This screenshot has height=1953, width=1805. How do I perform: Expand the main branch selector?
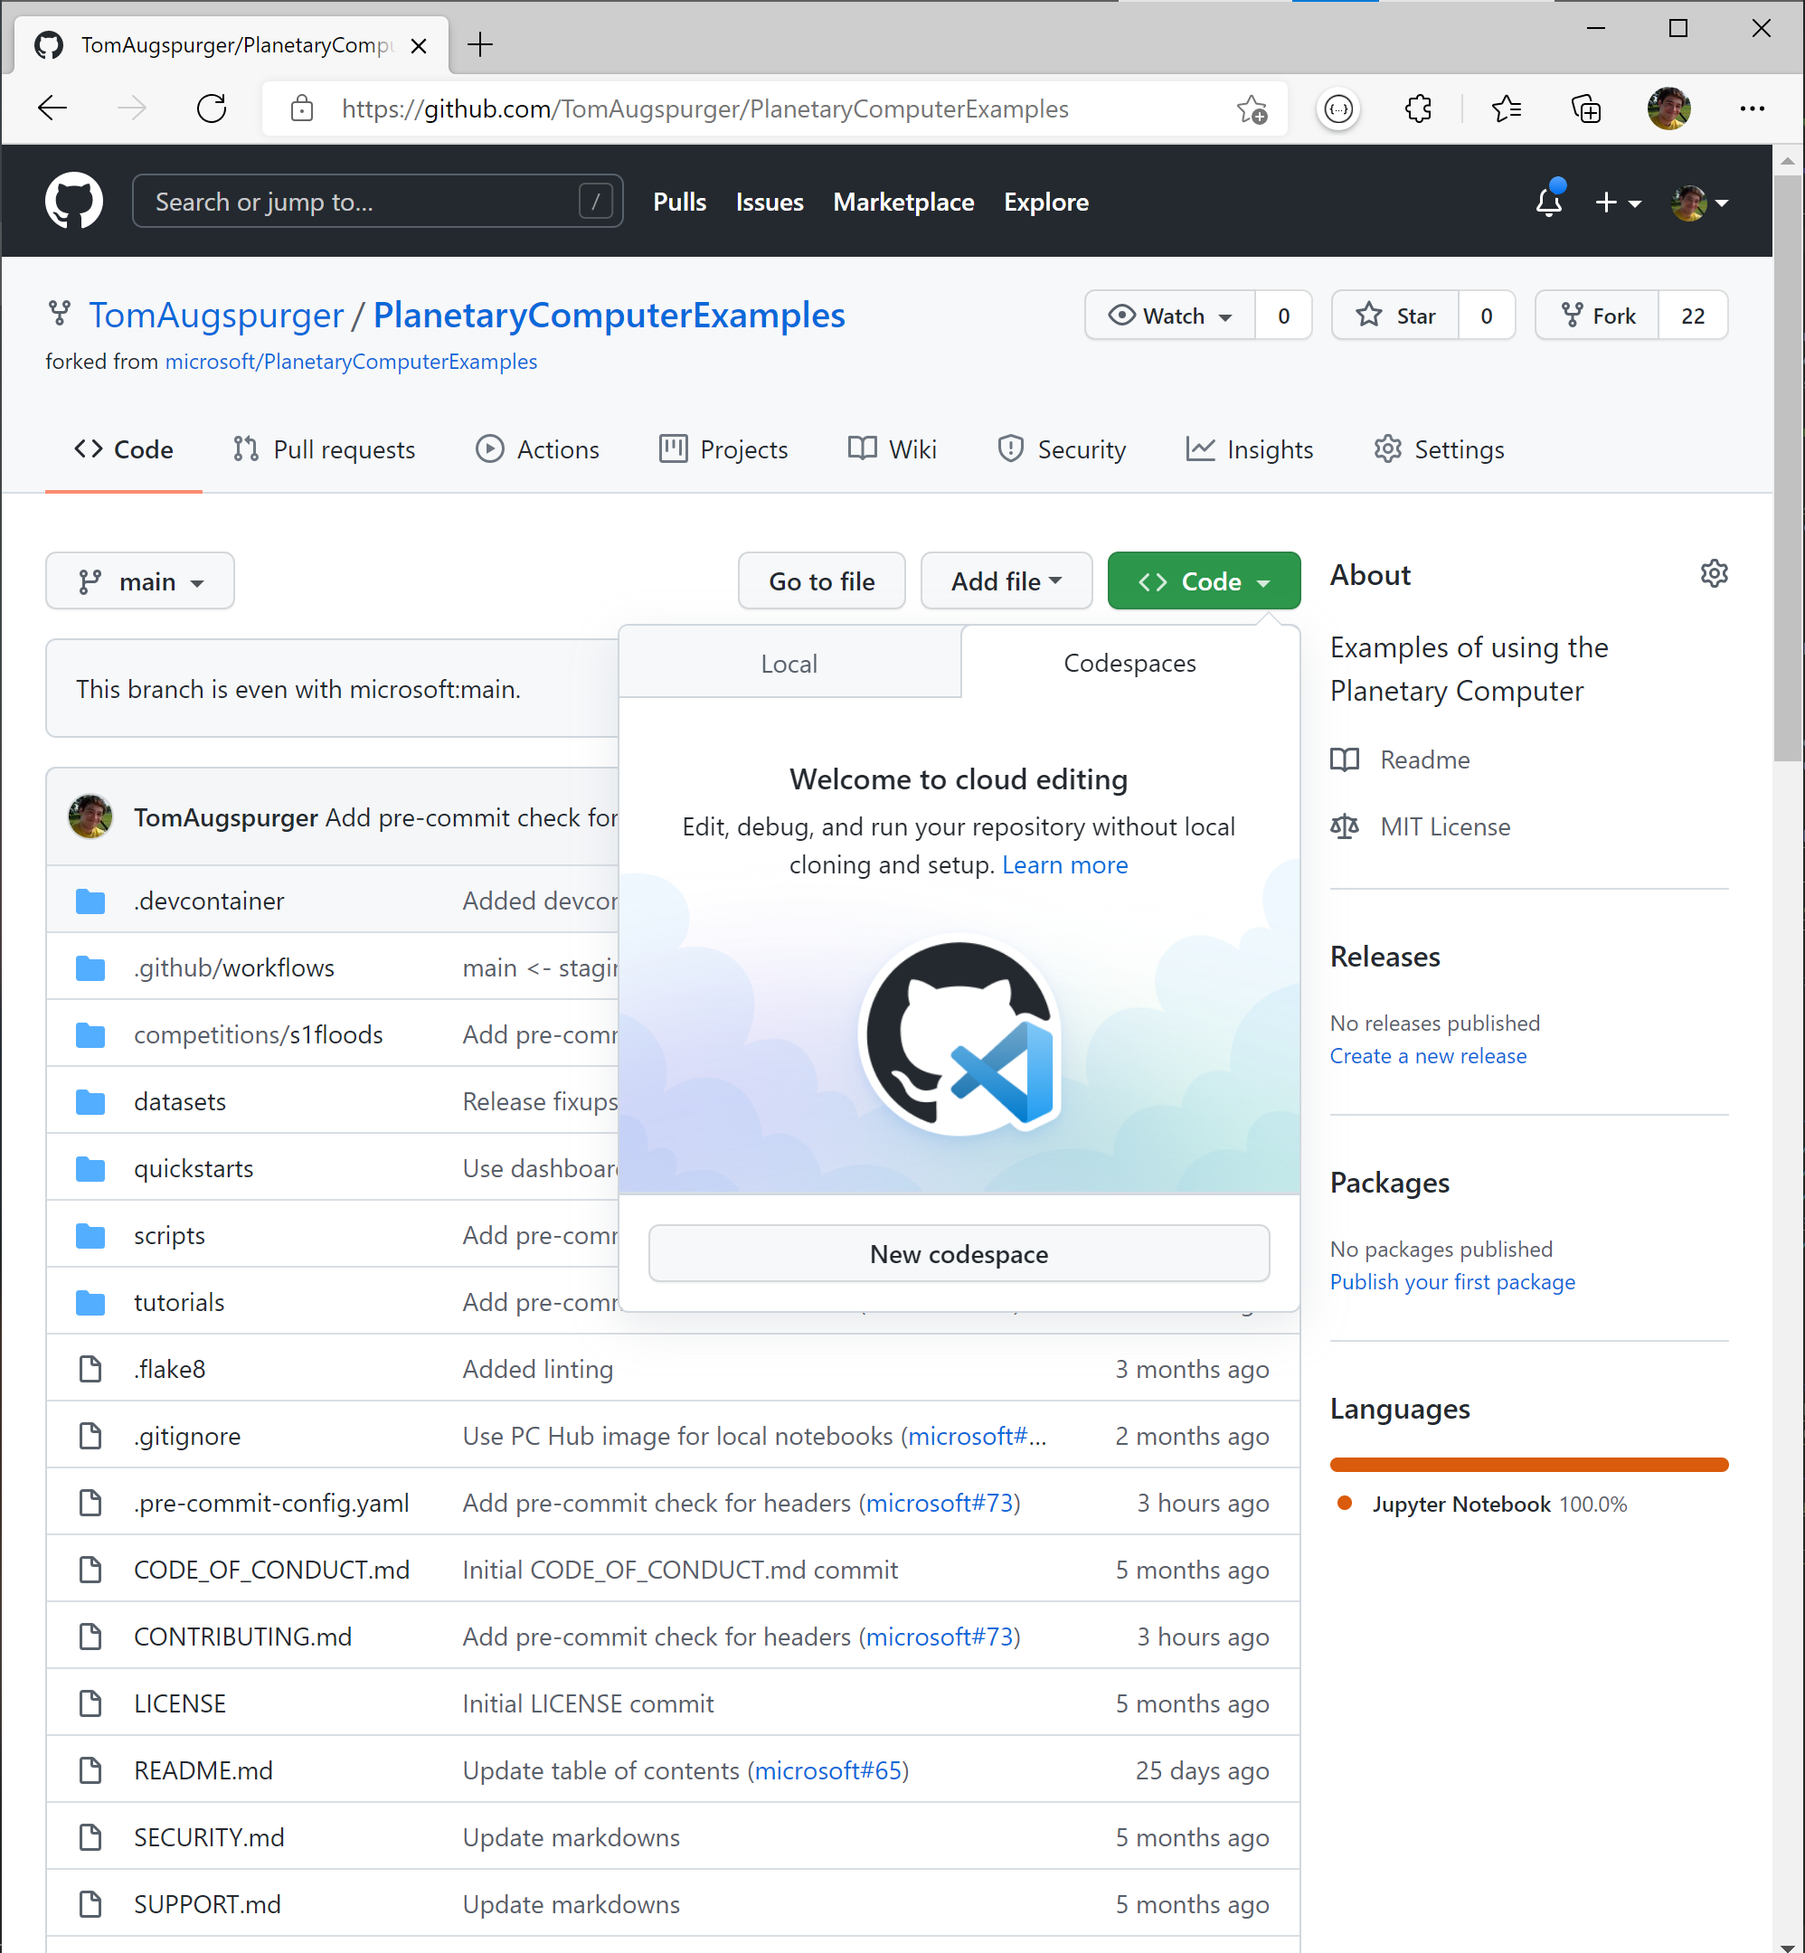pos(139,580)
